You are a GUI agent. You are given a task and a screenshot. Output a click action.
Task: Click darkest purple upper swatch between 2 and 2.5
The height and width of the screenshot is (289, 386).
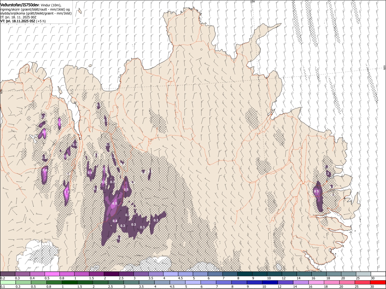[111, 274]
